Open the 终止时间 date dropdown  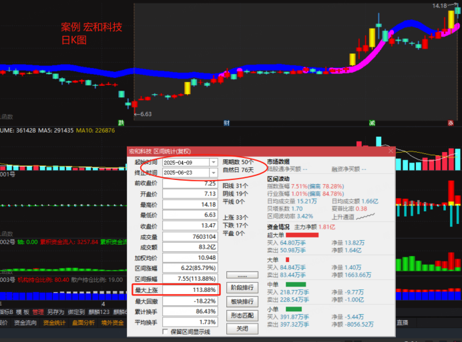pyautogui.click(x=214, y=172)
